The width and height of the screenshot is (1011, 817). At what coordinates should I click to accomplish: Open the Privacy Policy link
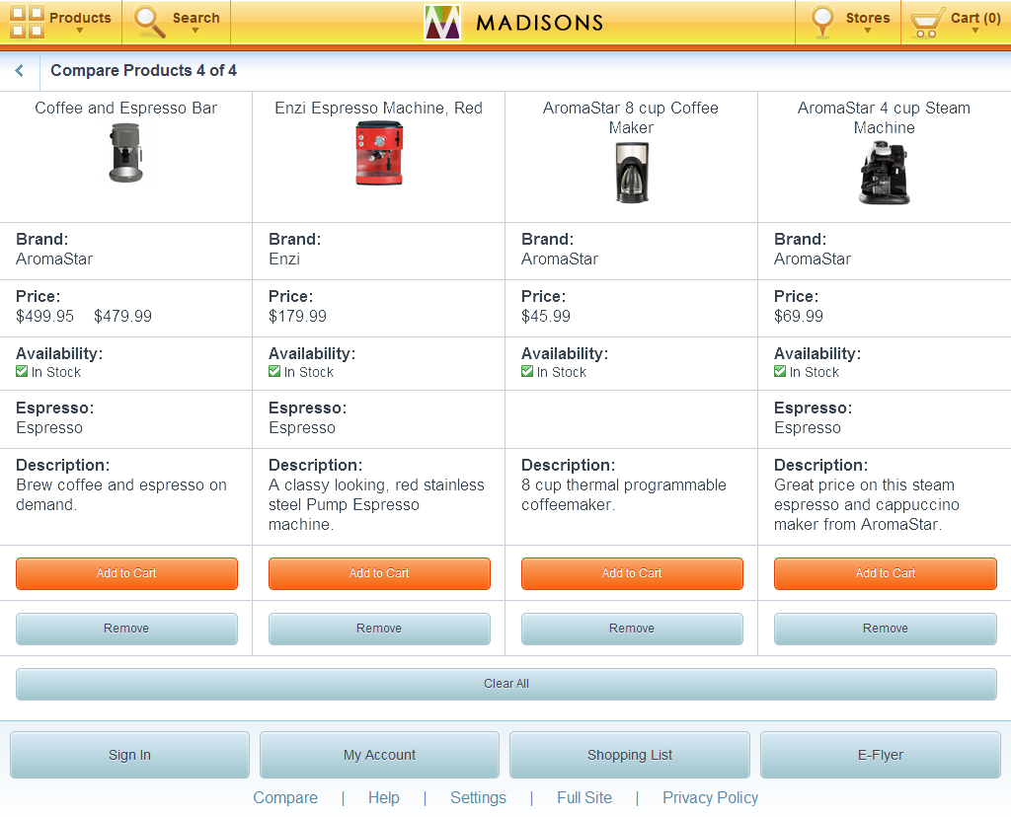coord(710,797)
